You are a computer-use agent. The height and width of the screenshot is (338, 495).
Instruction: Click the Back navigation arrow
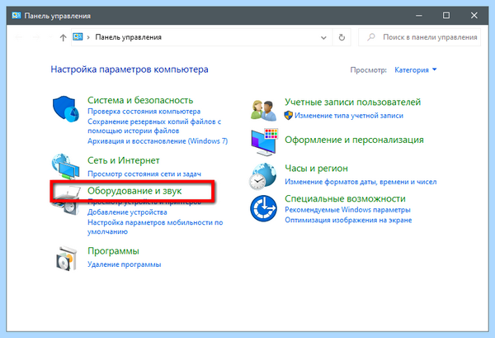(19, 38)
